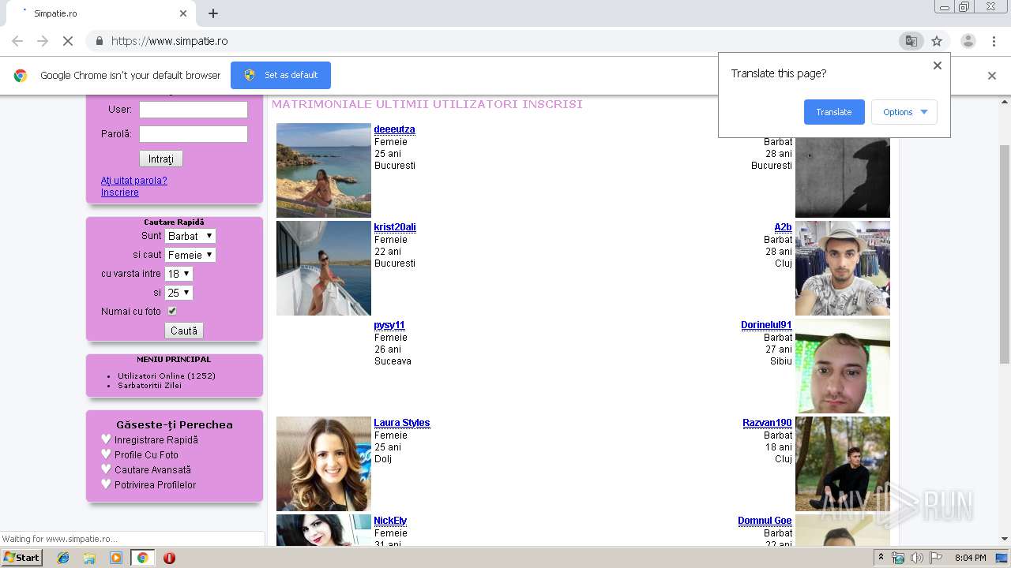Dismiss the default browser notification bar
Viewport: 1011px width, 568px height.
(x=992, y=76)
